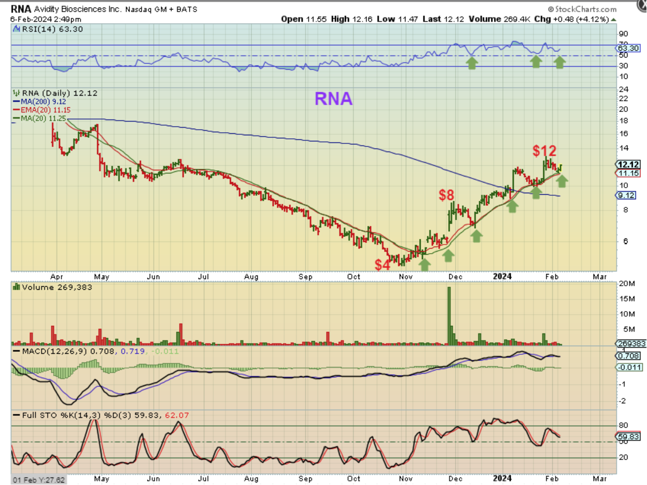
Task: Click the 01 Feb Y:27.62 status readout
Action: coord(39,480)
